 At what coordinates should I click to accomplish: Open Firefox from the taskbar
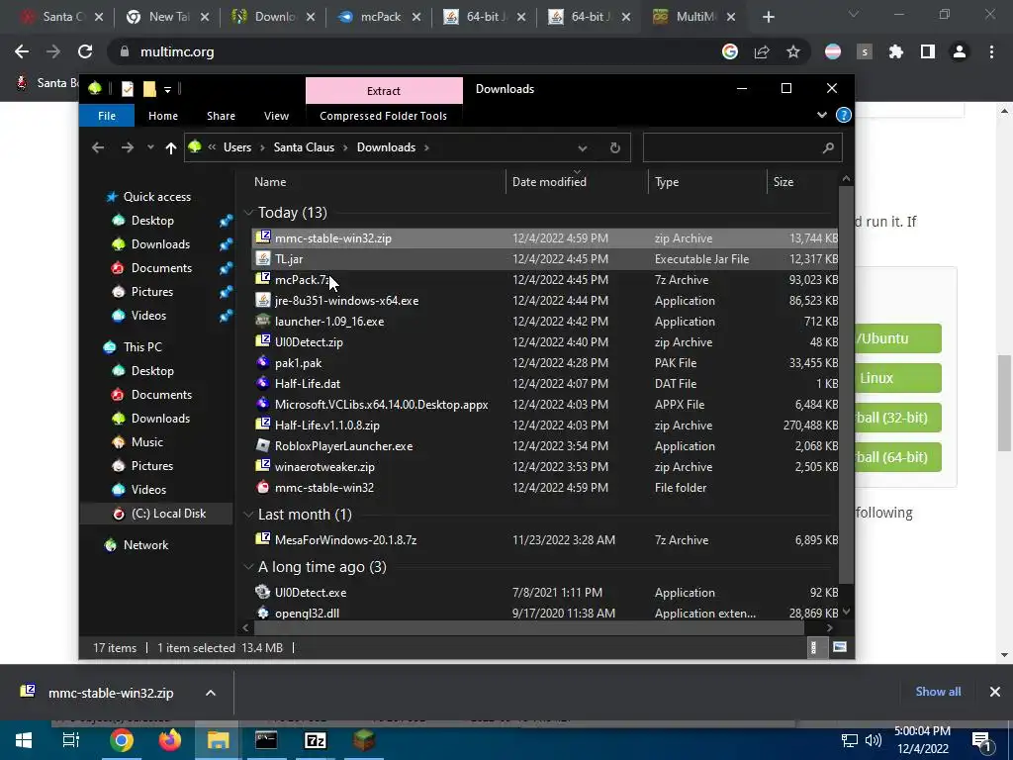[170, 740]
